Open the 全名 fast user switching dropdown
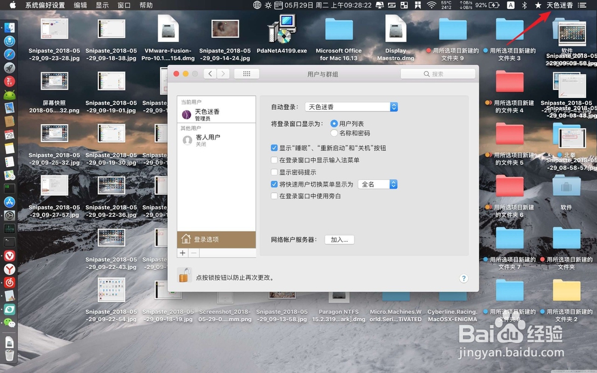The height and width of the screenshot is (373, 597). (x=378, y=184)
